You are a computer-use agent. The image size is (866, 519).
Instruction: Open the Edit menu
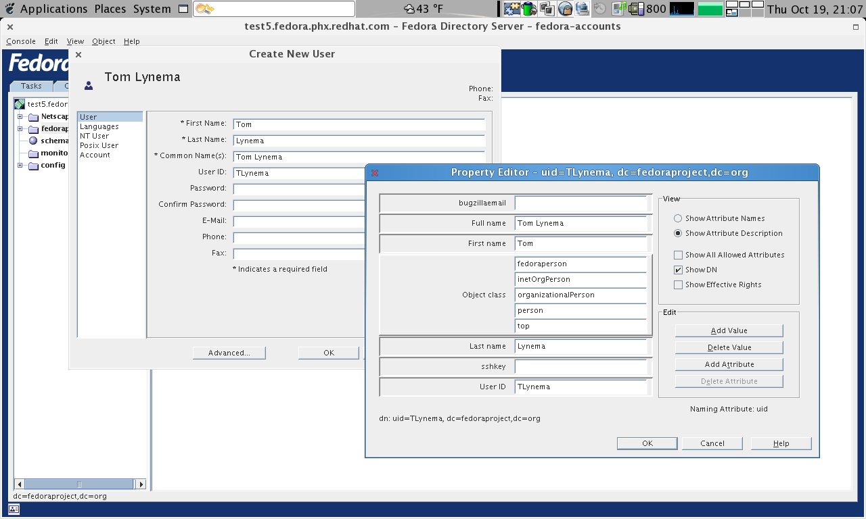51,41
